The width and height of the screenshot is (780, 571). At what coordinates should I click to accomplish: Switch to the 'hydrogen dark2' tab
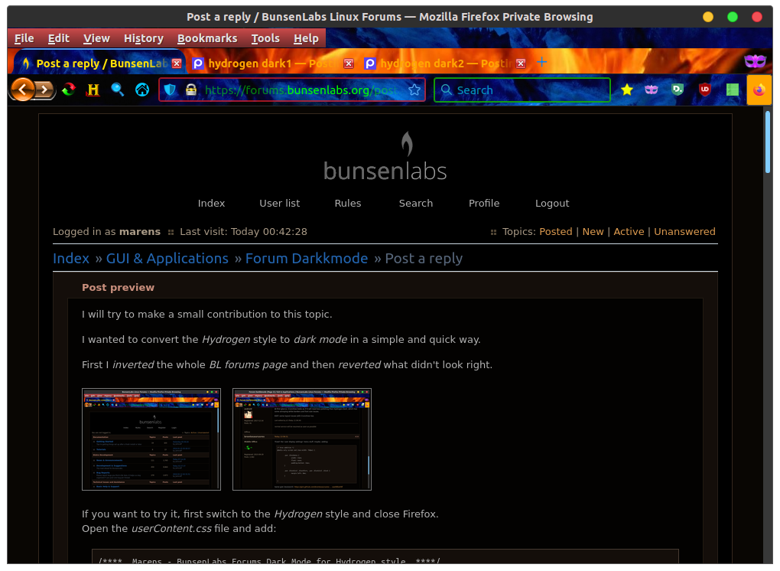click(445, 64)
